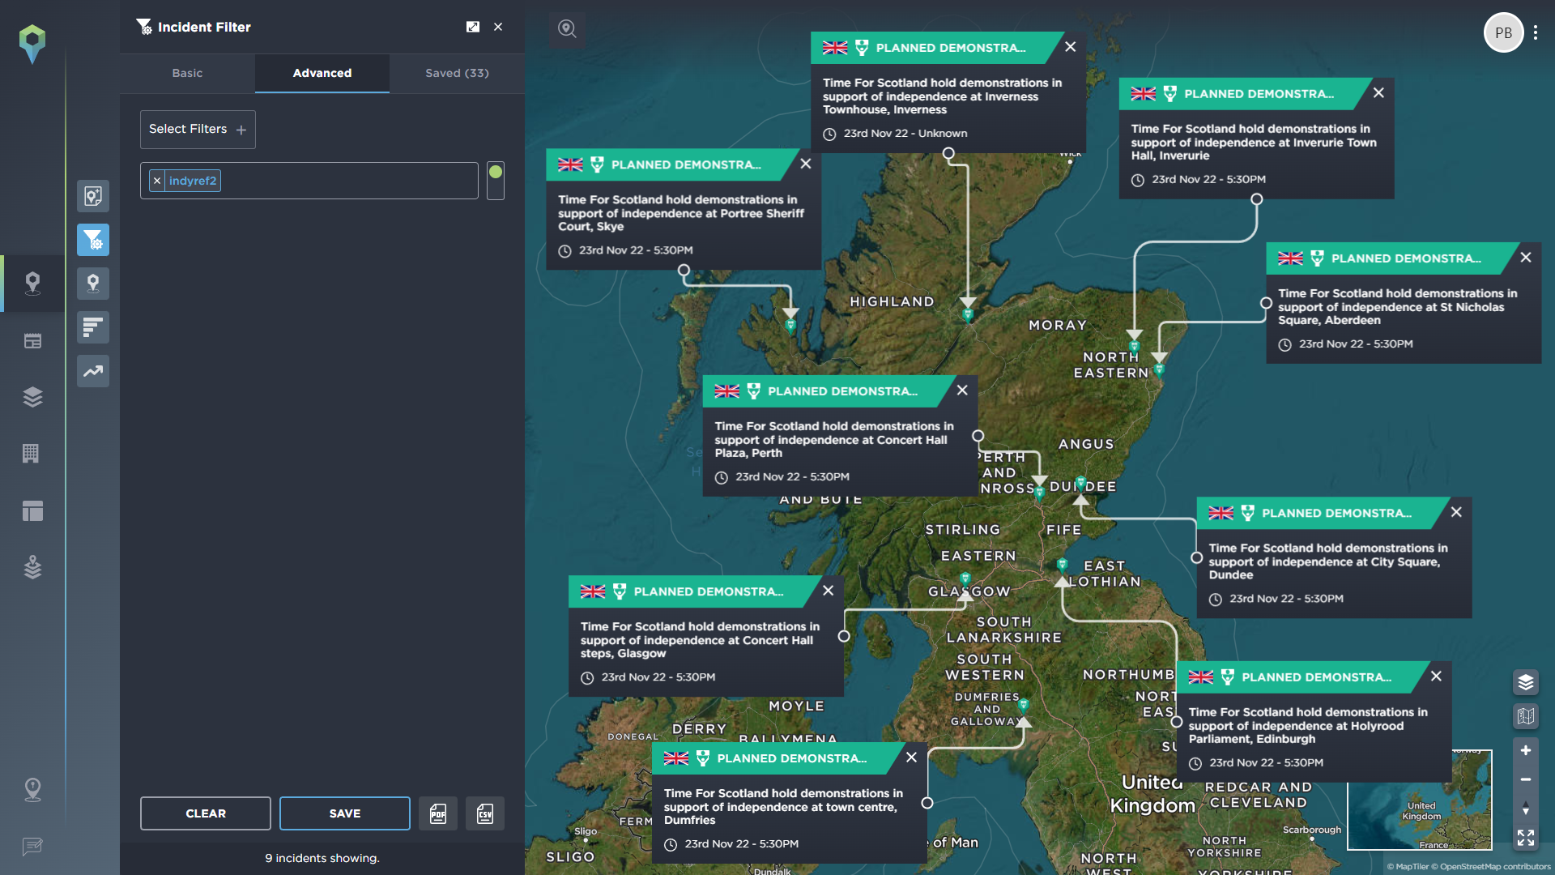This screenshot has height=875, width=1555.
Task: Close the Dundee demonstration card
Action: click(x=1456, y=512)
